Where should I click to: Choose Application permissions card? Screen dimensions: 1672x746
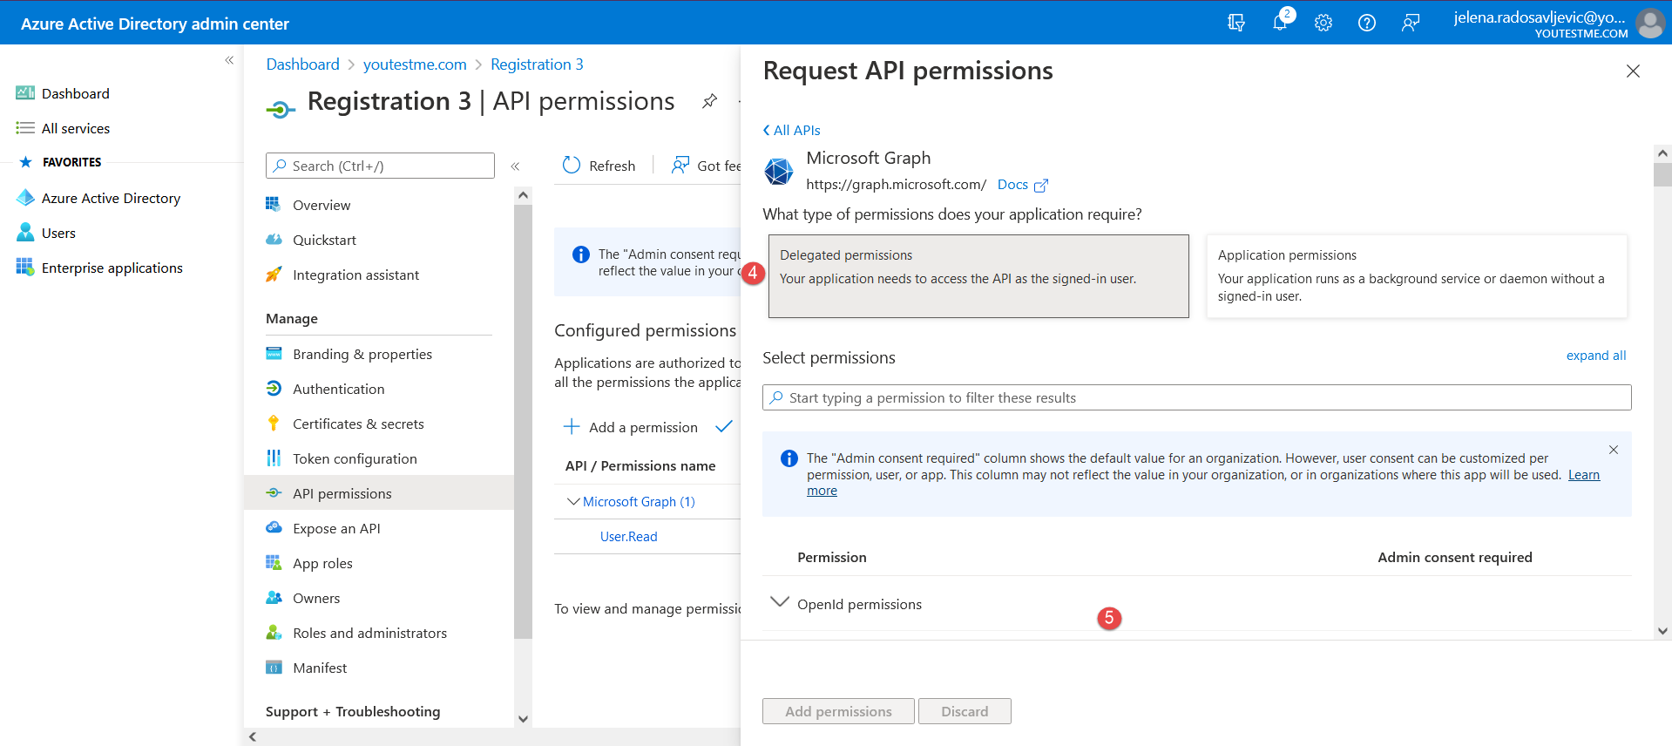(x=1416, y=275)
